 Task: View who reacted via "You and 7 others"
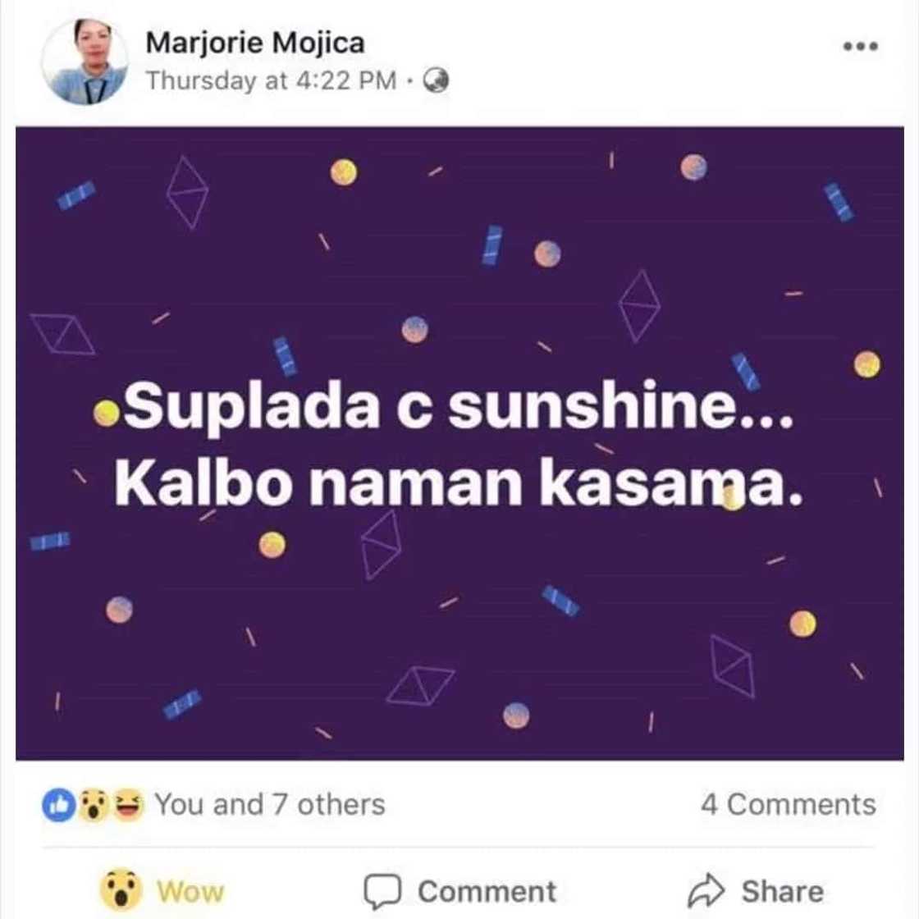(270, 805)
